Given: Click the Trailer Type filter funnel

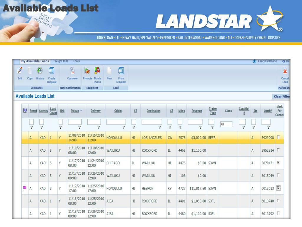Looking at the screenshot, I should pyautogui.click(x=212, y=128).
